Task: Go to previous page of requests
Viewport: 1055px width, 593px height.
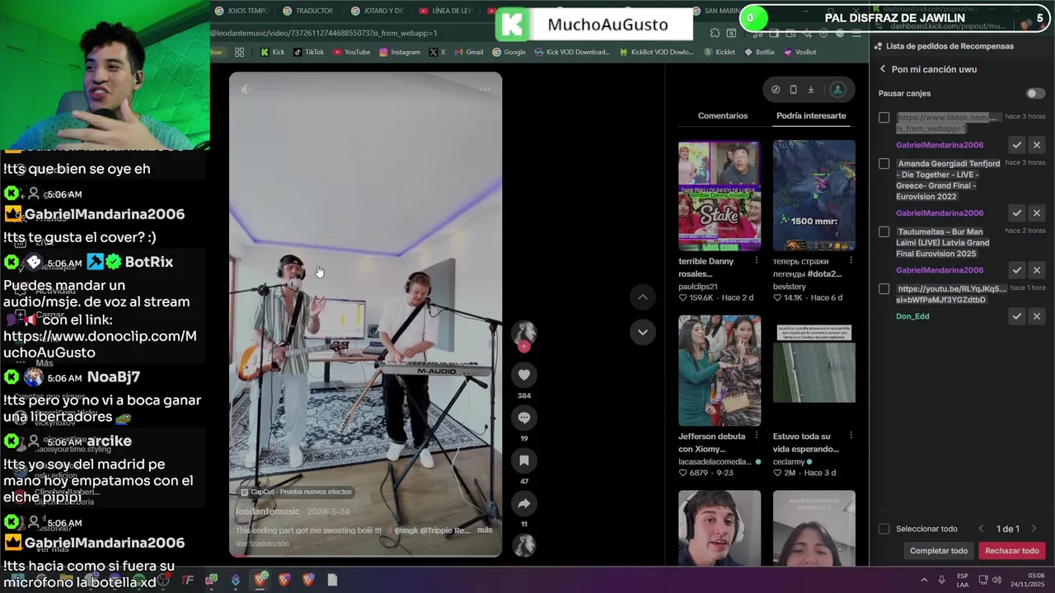Action: 981,529
